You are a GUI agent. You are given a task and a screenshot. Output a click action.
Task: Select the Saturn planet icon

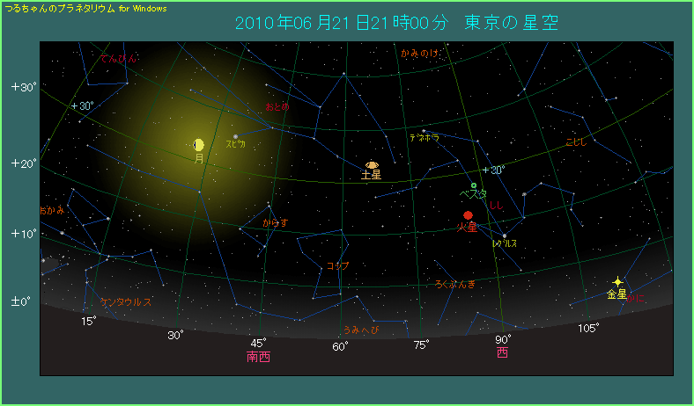(x=371, y=164)
